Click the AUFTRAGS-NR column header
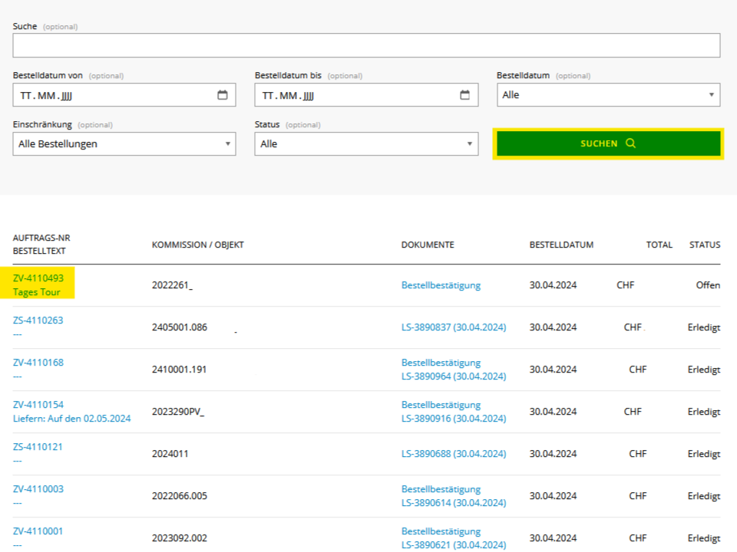This screenshot has height=552, width=737. click(x=41, y=238)
